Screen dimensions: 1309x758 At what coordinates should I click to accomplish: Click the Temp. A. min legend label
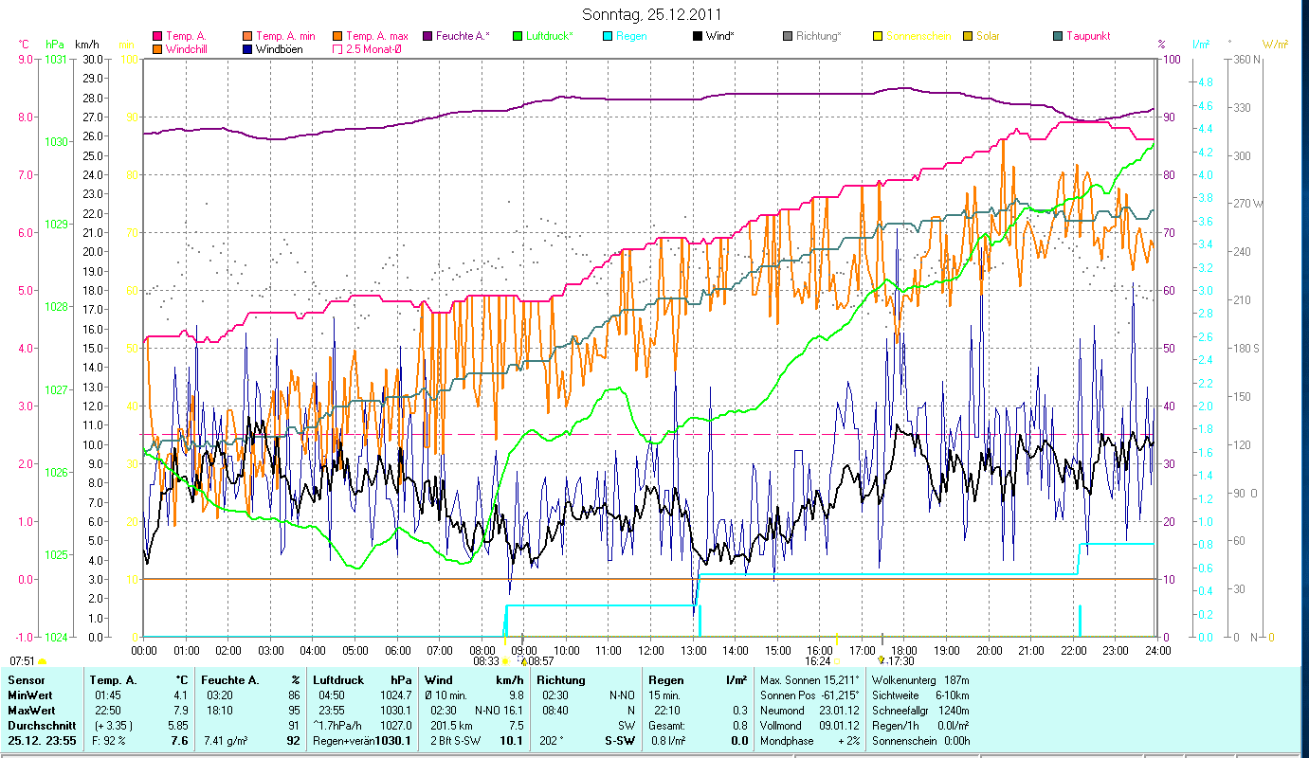coord(285,36)
